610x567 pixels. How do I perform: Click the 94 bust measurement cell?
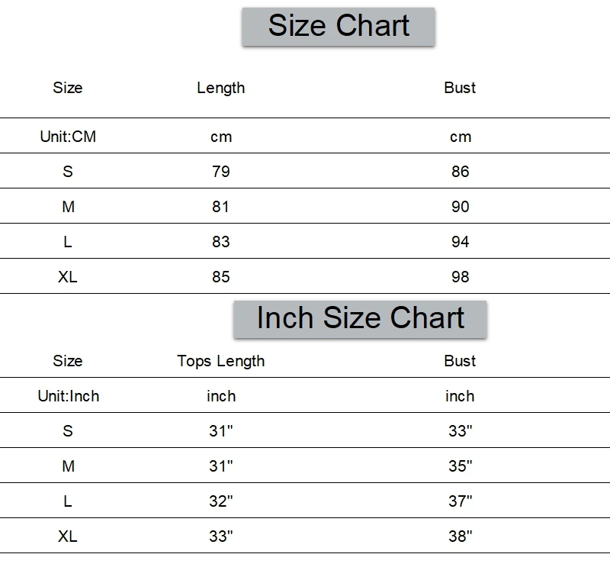click(460, 242)
